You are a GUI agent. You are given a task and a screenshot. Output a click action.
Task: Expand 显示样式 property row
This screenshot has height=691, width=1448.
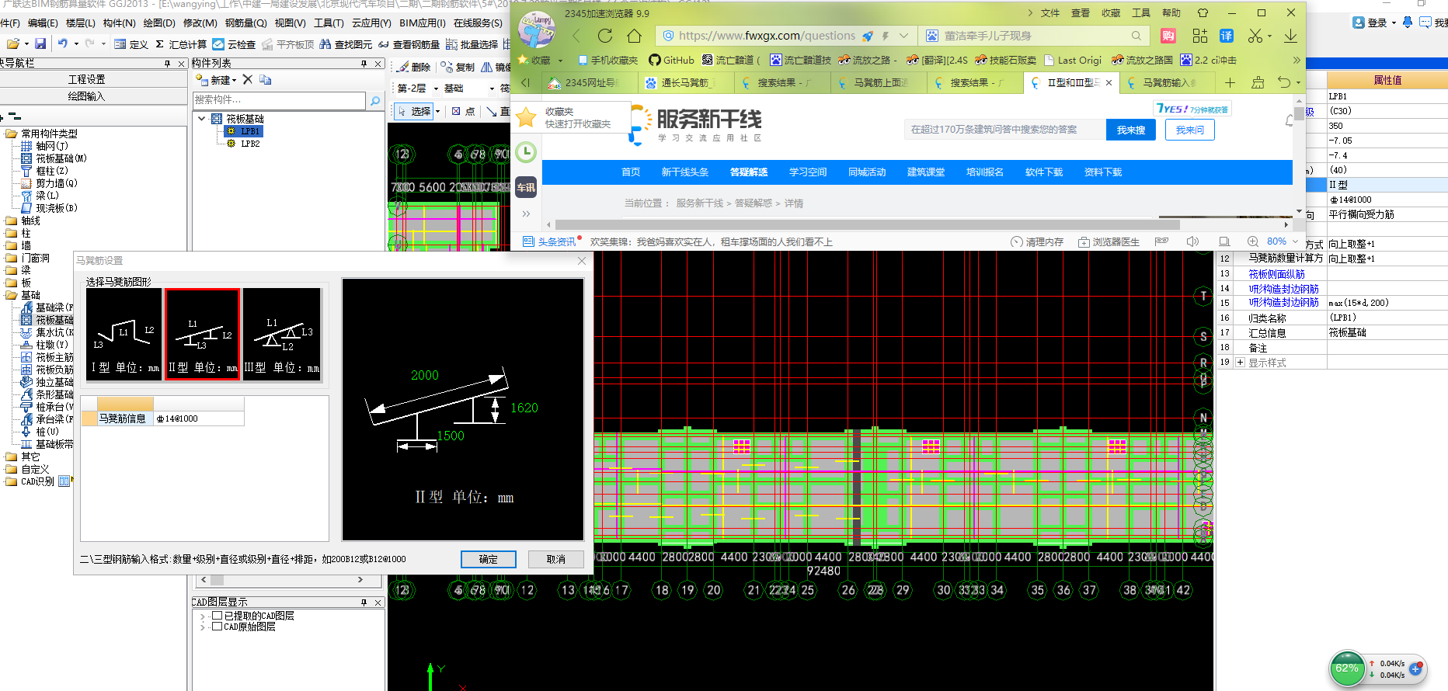pos(1241,363)
